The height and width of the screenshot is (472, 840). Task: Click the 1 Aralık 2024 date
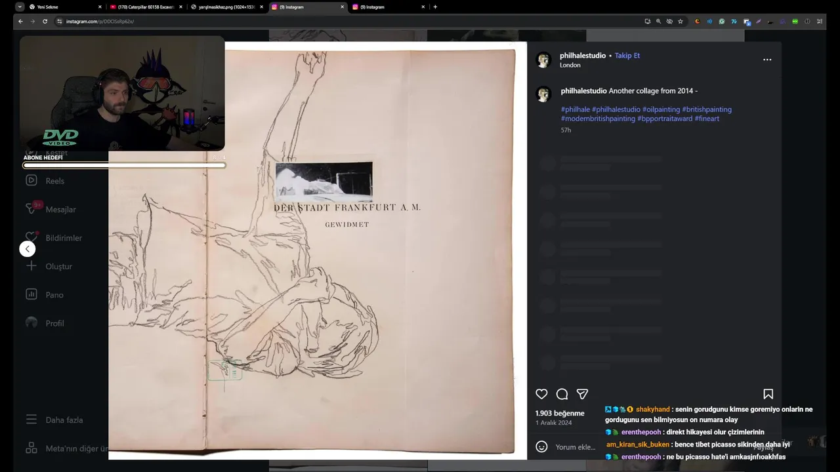pyautogui.click(x=554, y=423)
